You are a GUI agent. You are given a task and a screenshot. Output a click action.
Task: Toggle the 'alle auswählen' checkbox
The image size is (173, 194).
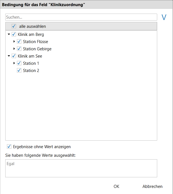point(14,26)
